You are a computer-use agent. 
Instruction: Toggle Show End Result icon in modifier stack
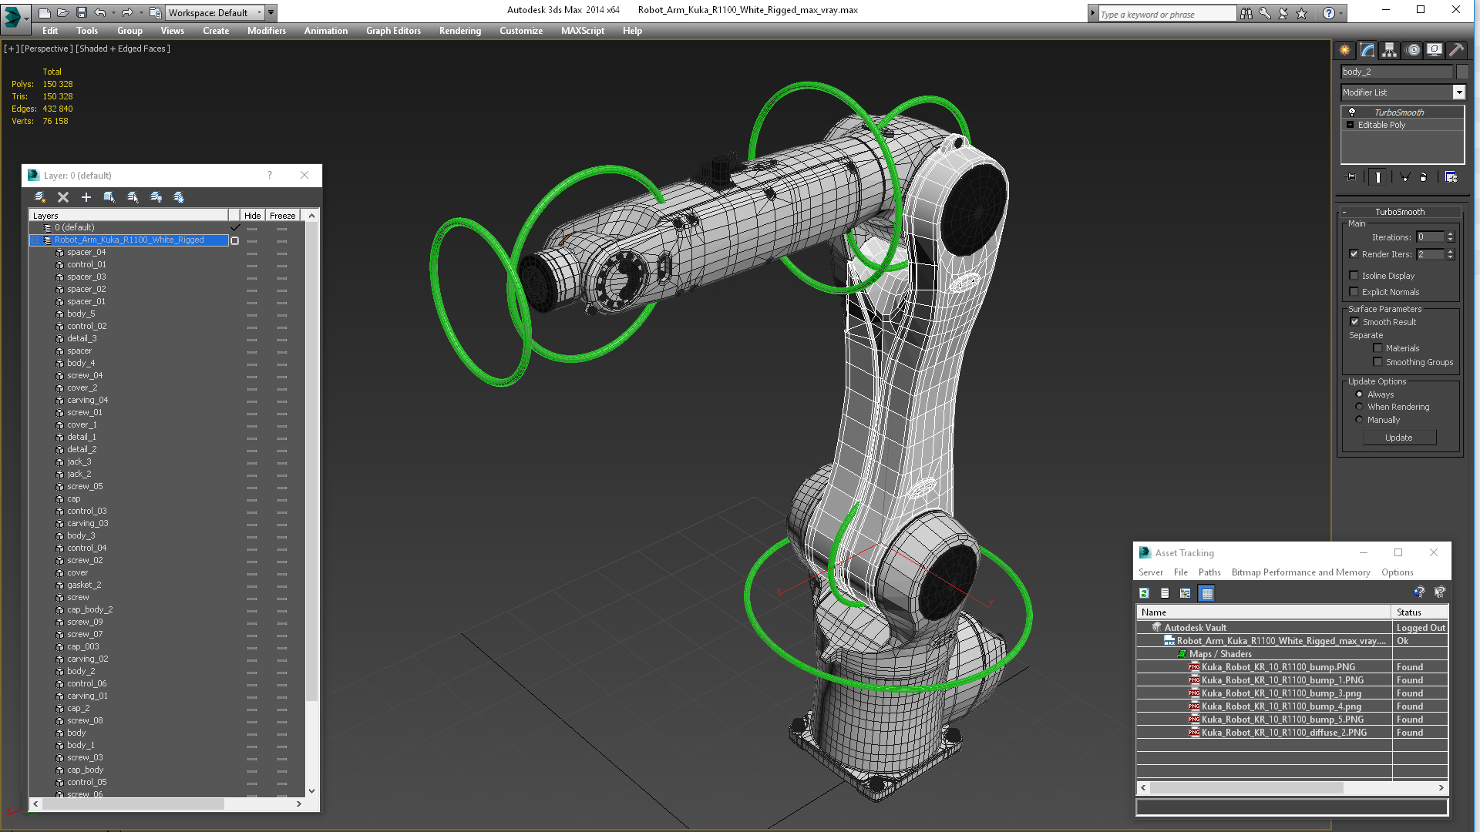[x=1377, y=177]
